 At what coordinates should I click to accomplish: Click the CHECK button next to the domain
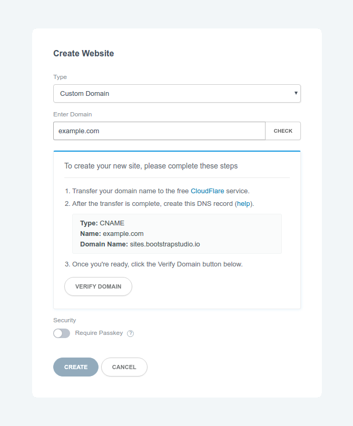283,131
